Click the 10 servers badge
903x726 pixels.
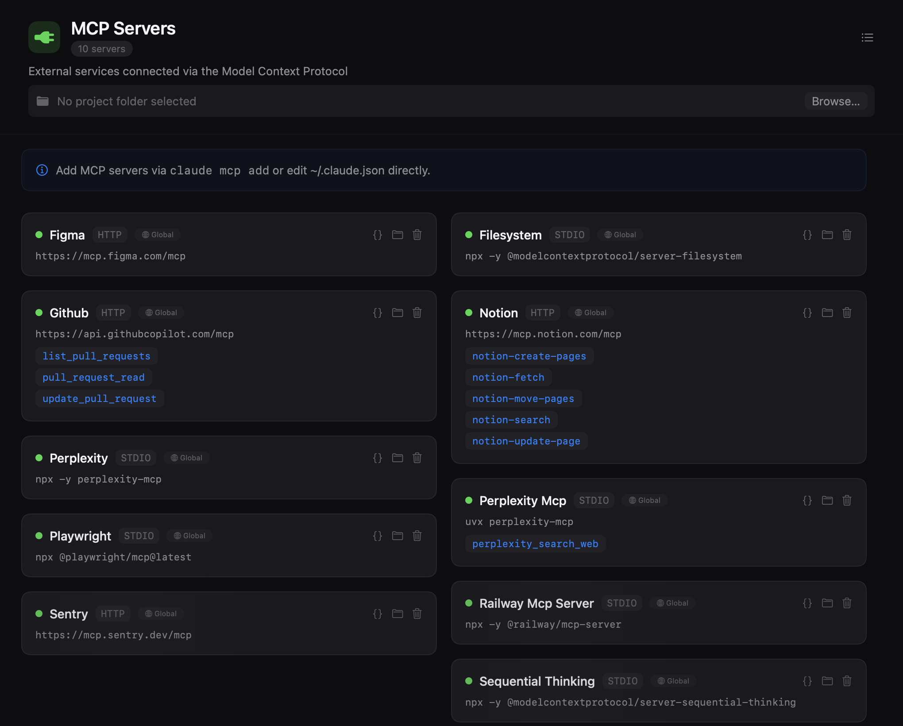101,49
